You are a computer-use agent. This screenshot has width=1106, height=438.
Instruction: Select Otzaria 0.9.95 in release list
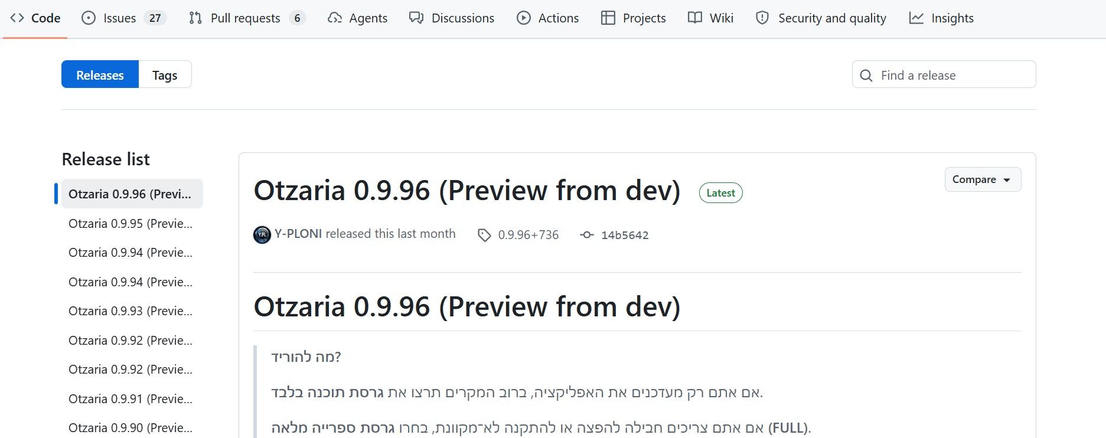coord(132,223)
